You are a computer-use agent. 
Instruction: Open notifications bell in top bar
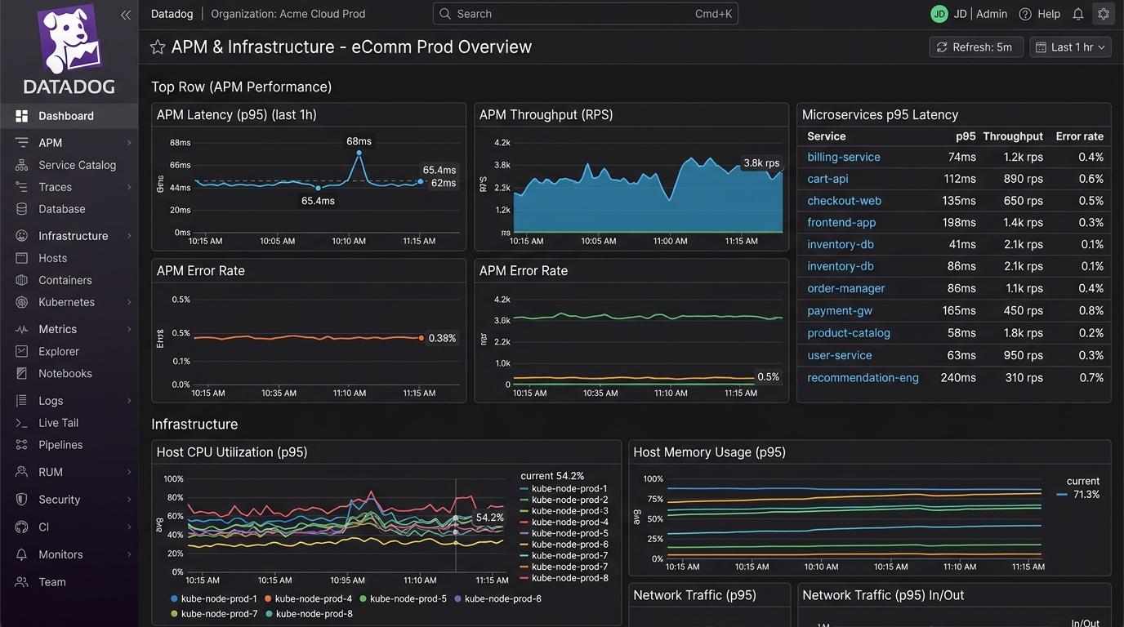pyautogui.click(x=1078, y=14)
